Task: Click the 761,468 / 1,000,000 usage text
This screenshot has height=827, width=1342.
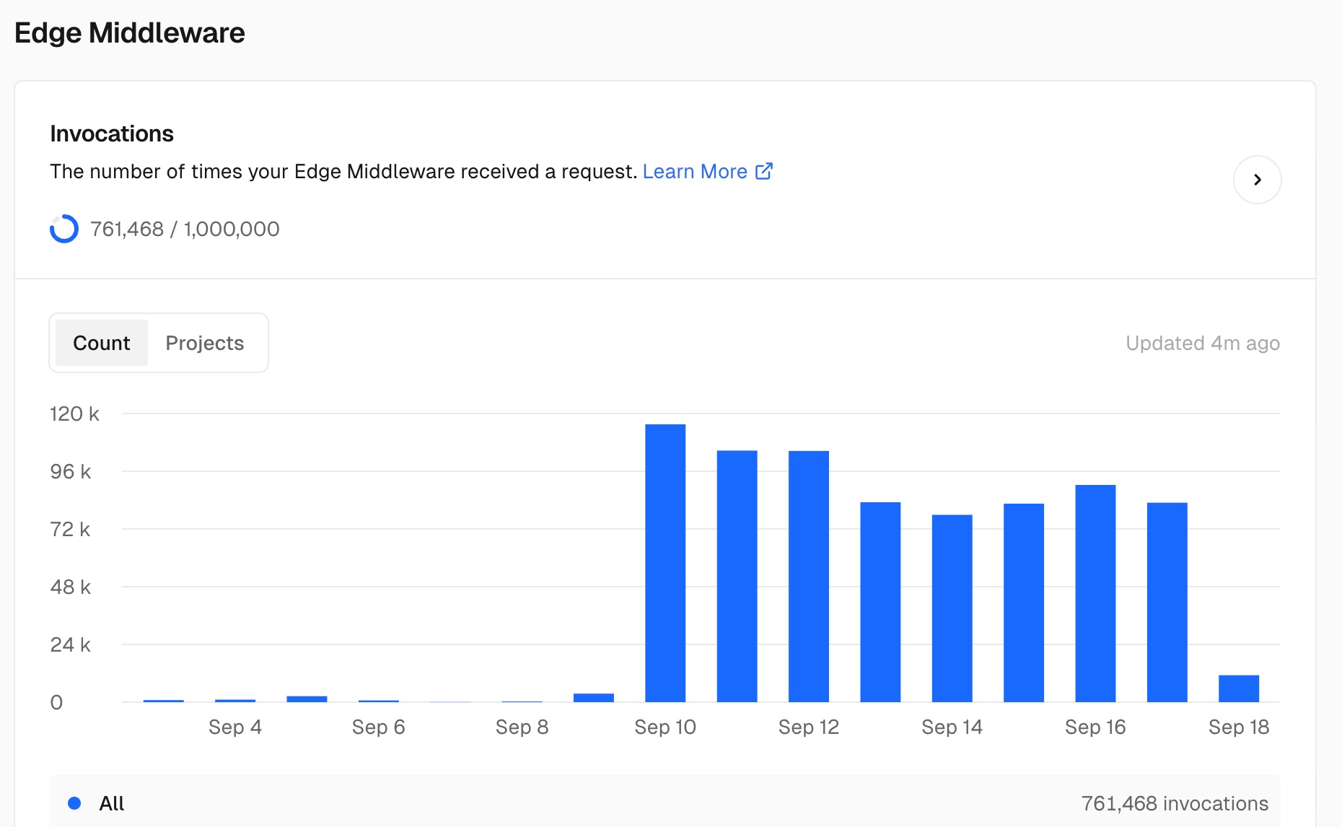Action: [185, 229]
